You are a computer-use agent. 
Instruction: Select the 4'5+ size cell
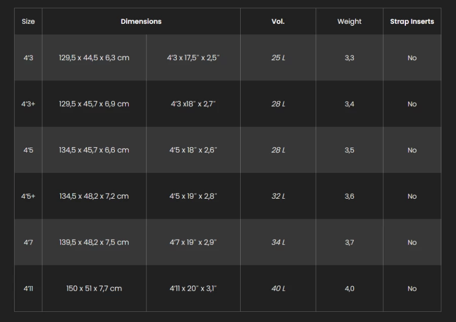pos(28,196)
